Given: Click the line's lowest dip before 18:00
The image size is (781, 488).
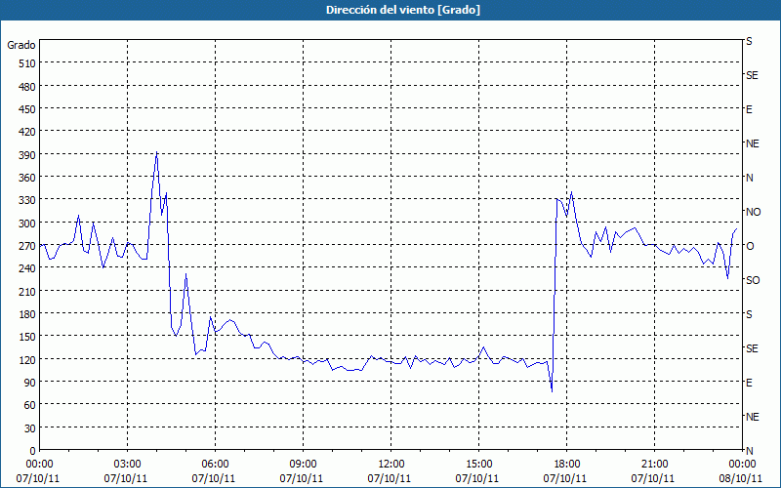Looking at the screenshot, I should click(x=552, y=391).
